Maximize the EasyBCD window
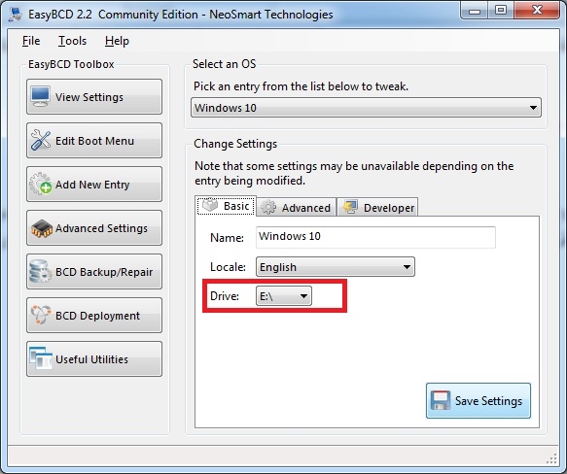The width and height of the screenshot is (567, 474). (x=501, y=11)
